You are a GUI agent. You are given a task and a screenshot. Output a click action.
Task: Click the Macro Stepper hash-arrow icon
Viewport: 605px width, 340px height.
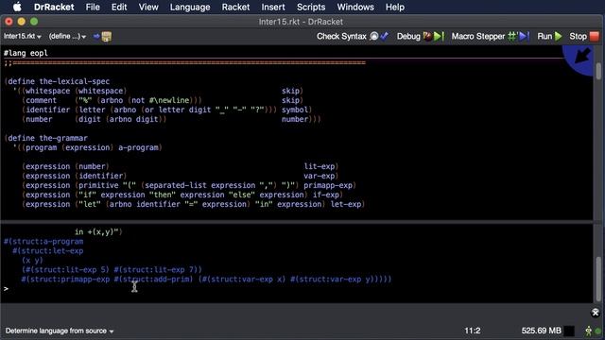(519, 36)
